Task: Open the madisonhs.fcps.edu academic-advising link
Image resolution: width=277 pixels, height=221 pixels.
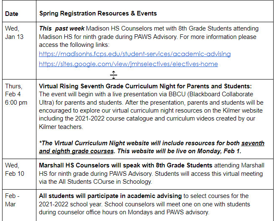Action: click(135, 54)
